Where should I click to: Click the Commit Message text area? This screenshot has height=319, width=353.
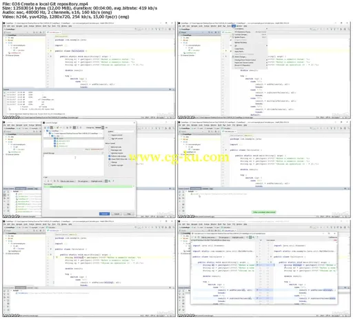(x=73, y=165)
